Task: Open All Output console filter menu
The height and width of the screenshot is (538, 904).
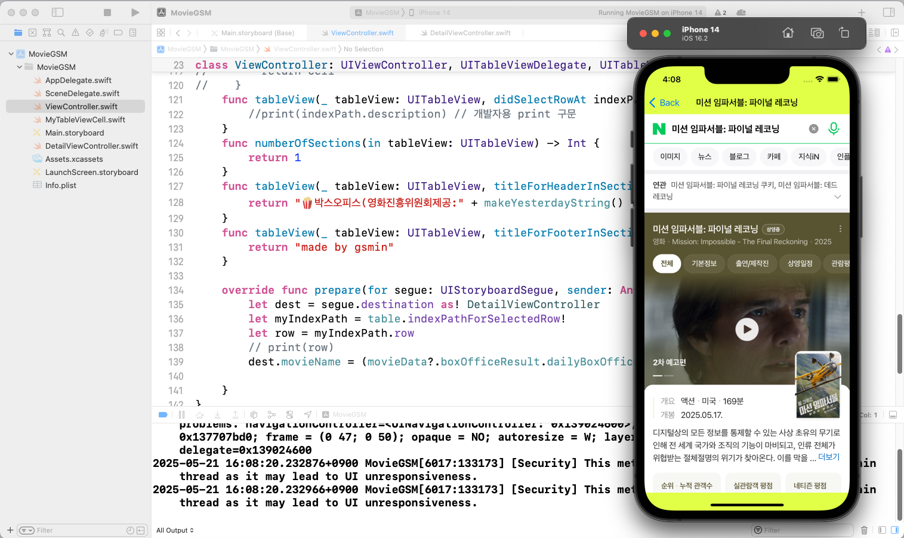Action: pos(175,530)
